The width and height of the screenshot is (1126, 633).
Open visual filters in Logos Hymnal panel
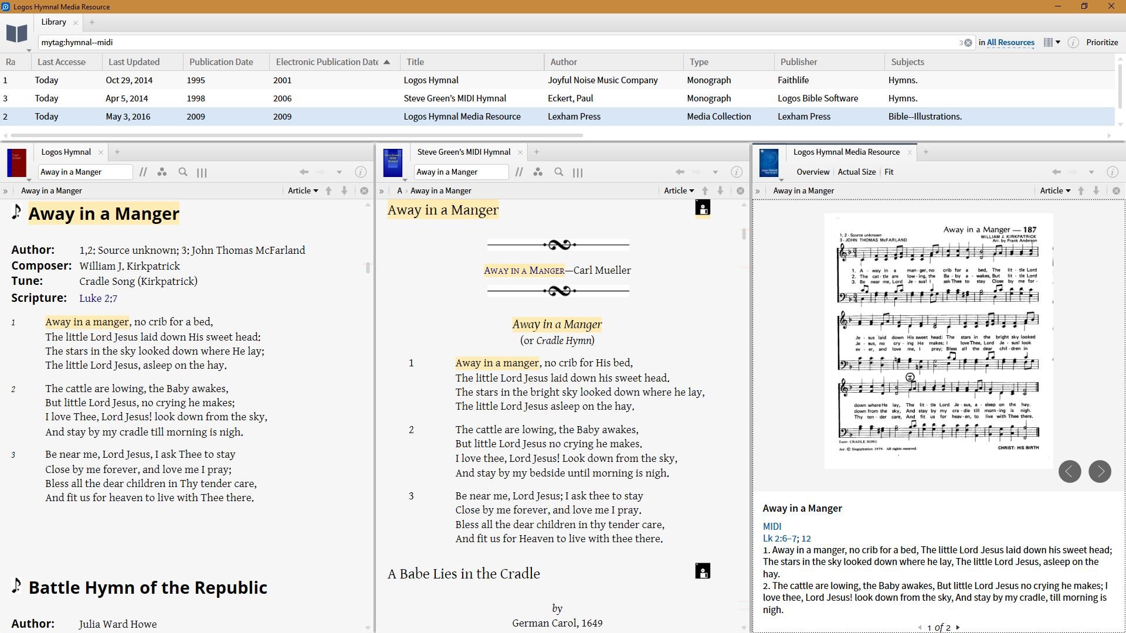point(162,172)
